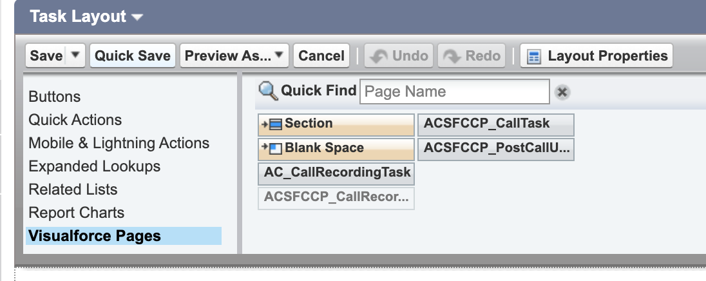Select the ACSFCCP_CallTask page item
This screenshot has width=706, height=281.
click(x=496, y=125)
